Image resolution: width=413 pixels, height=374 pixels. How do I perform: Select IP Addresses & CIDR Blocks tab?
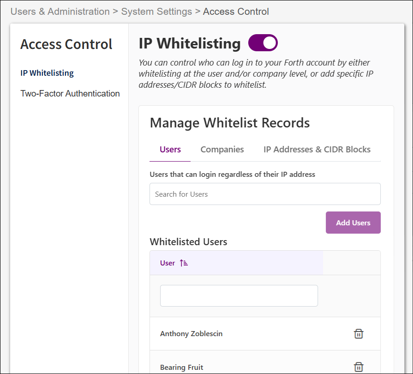[317, 150]
